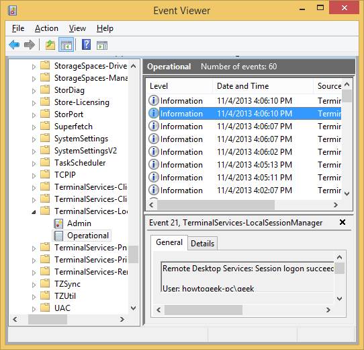Viewport: 364px width, 350px height.
Task: Click tree pane scroll right arrow
Action: coord(122,319)
